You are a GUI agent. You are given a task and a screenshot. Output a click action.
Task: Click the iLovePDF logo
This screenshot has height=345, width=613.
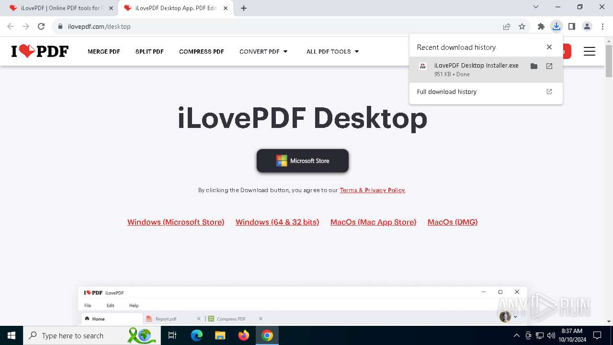coord(40,51)
